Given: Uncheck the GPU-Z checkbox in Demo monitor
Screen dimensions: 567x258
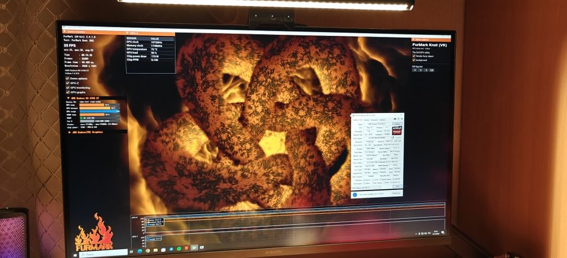Looking at the screenshot, I should [x=67, y=83].
